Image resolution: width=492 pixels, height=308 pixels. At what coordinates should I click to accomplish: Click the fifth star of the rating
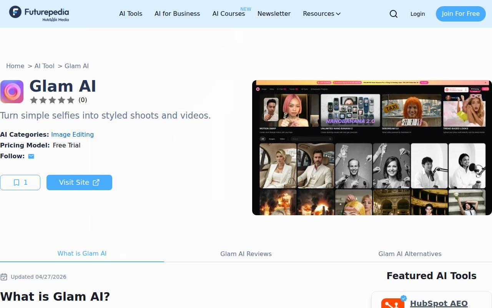[x=71, y=100]
